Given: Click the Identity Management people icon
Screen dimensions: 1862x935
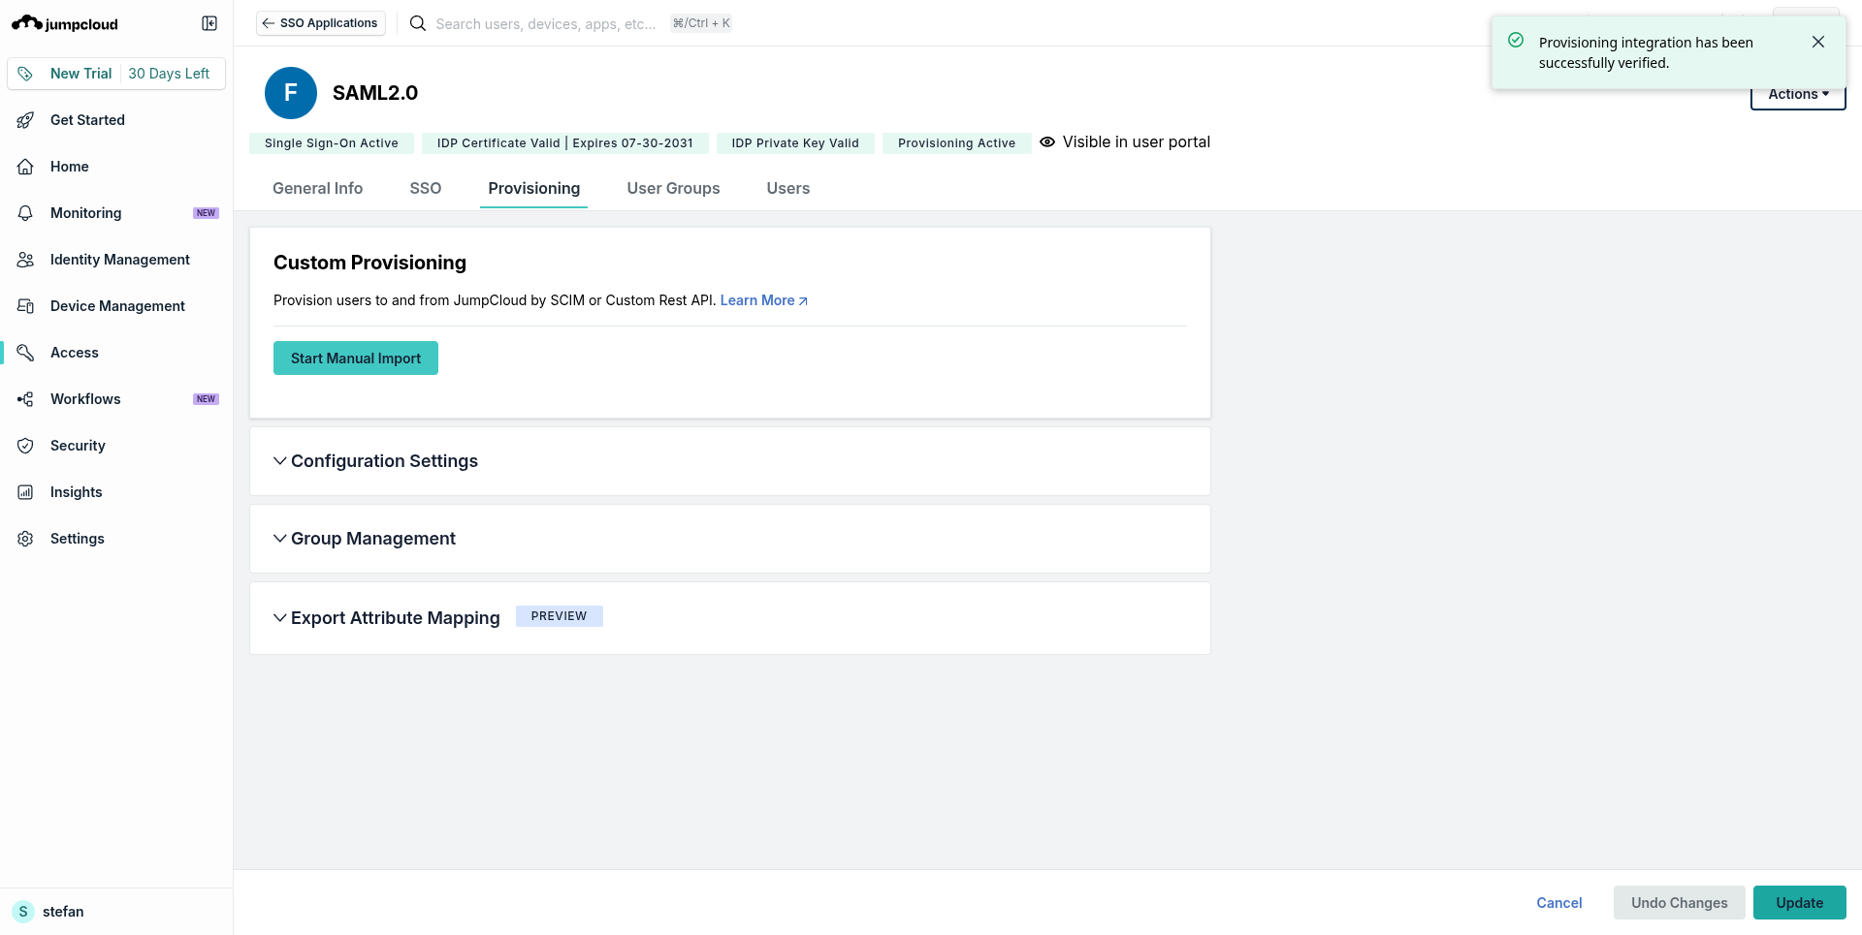Looking at the screenshot, I should pos(26,260).
